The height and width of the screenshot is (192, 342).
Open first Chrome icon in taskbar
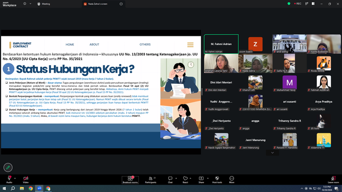pyautogui.click(x=30, y=188)
